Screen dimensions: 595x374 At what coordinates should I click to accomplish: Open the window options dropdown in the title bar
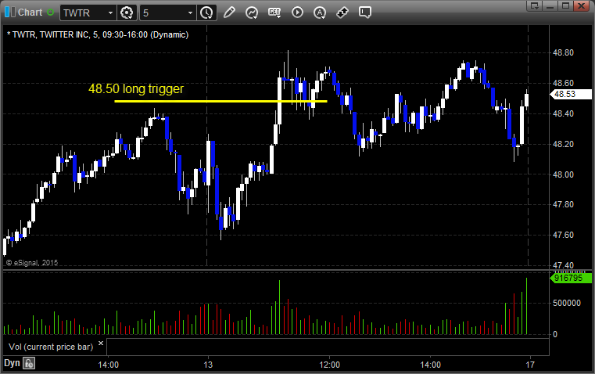tap(535, 5)
